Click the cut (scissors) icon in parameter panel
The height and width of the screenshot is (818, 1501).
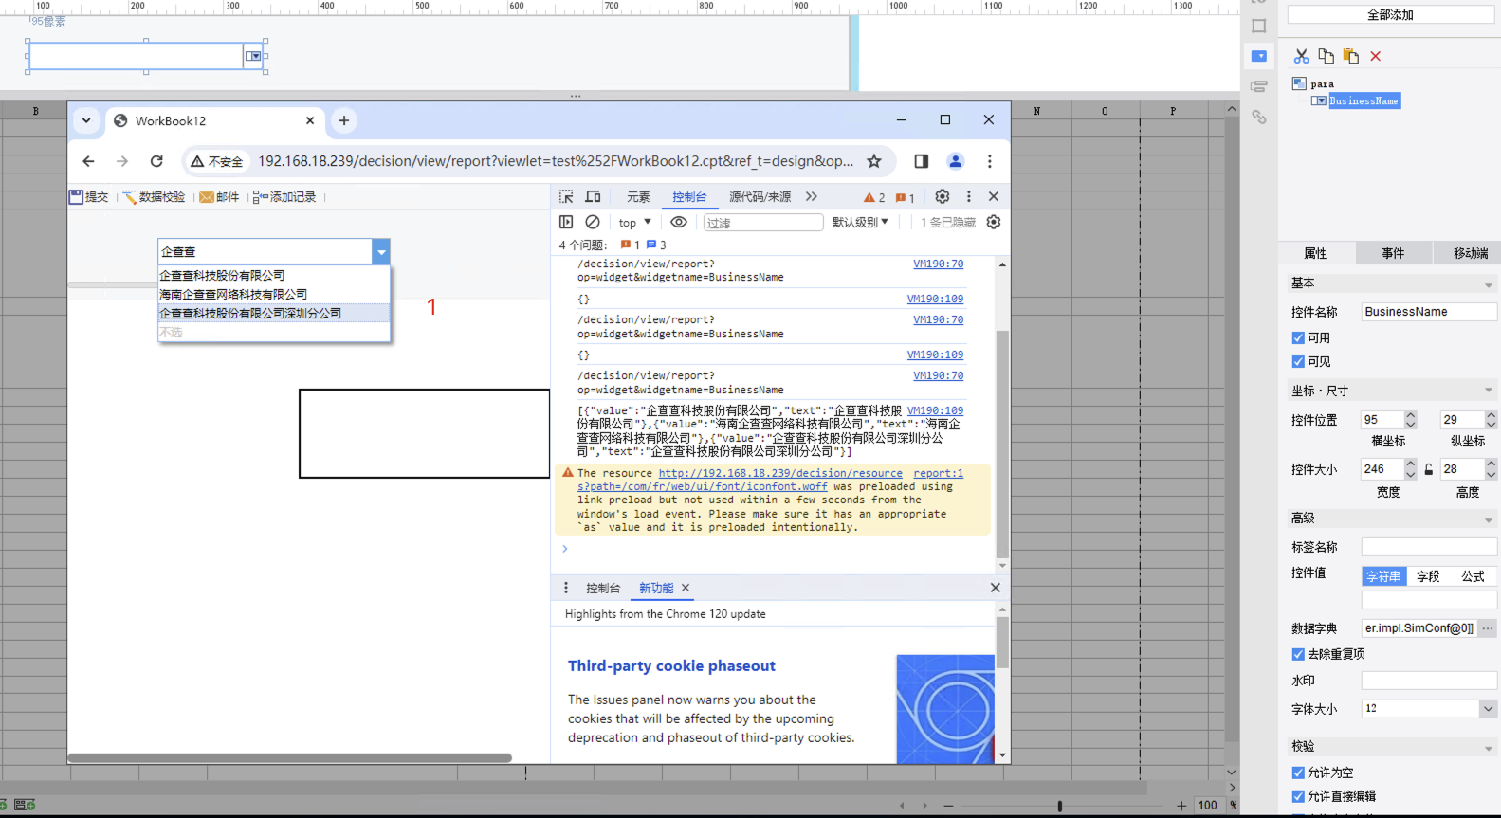point(1301,56)
